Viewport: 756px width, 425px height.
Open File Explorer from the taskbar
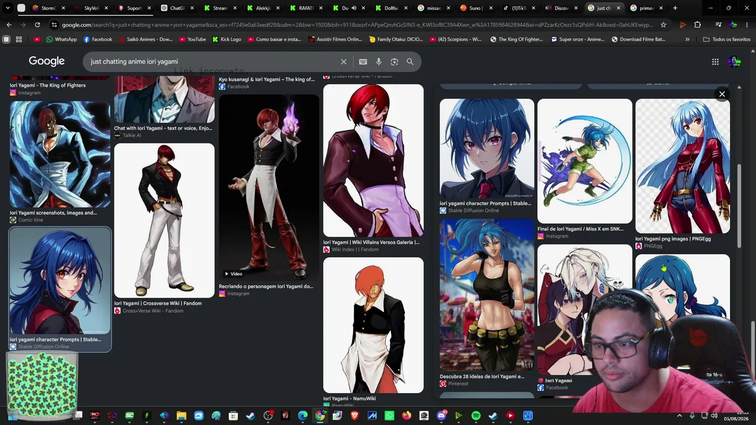click(x=181, y=416)
